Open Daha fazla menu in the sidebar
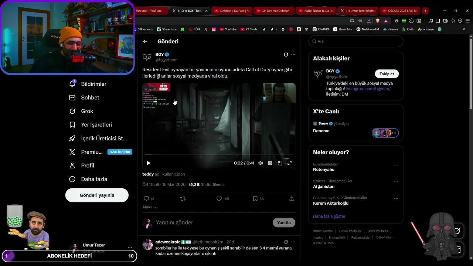The width and height of the screenshot is (473, 266). click(88, 179)
